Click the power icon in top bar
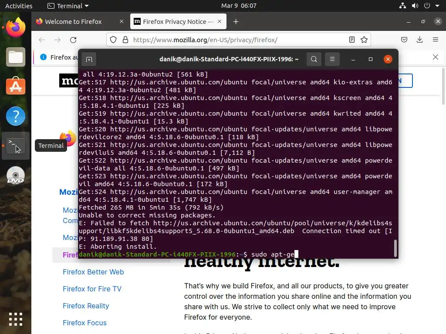 coord(427,6)
